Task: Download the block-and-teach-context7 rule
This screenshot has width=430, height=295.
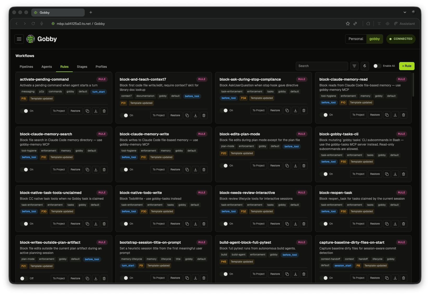Action: pos(196,115)
